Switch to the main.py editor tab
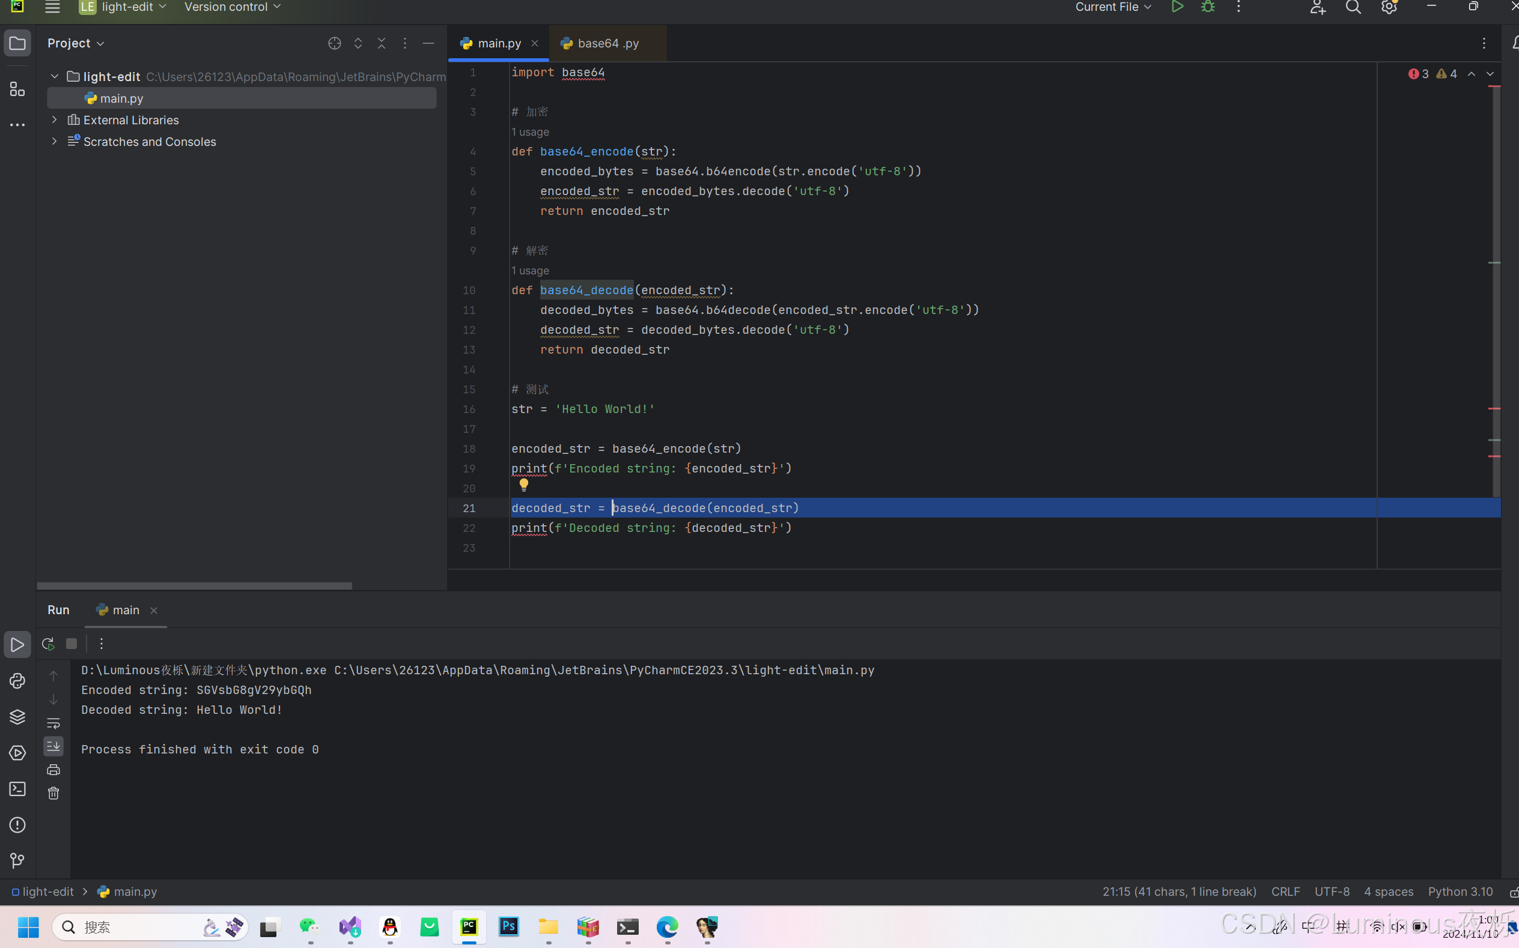Screen dimensions: 1519x948 click(x=499, y=43)
